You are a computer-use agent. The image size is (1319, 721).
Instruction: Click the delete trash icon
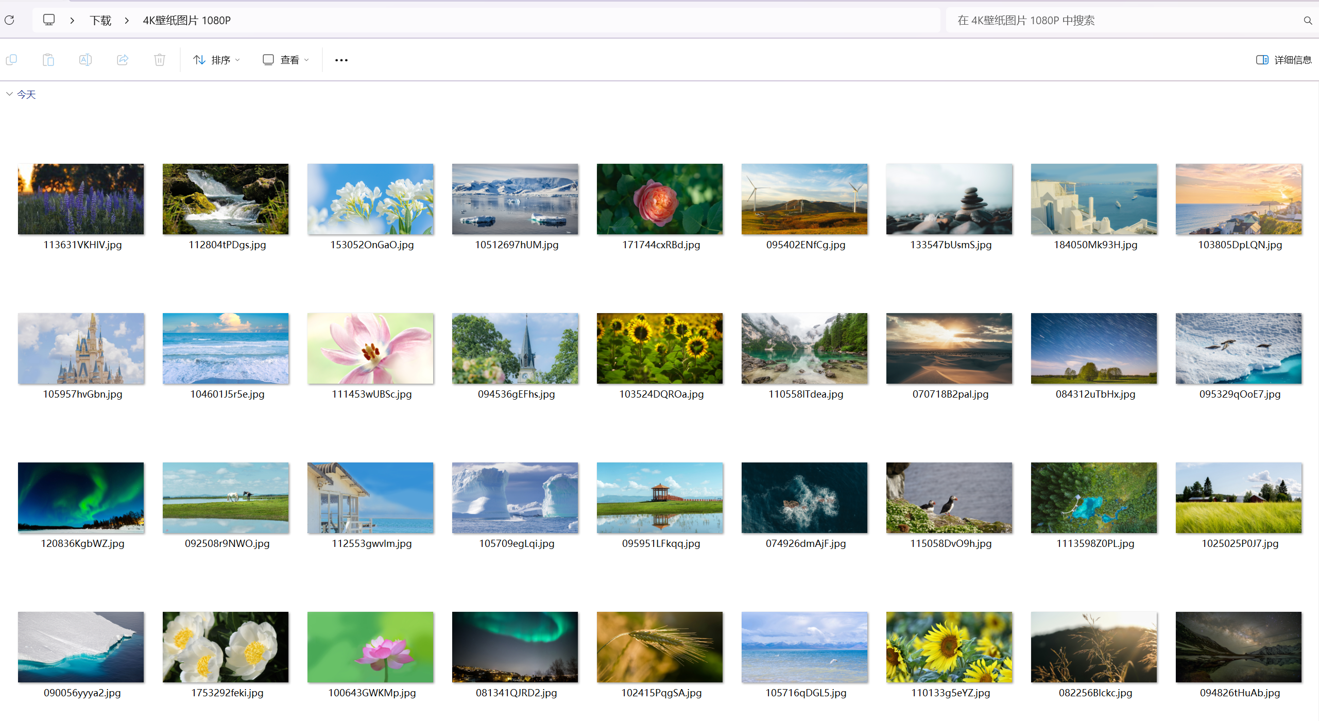(160, 60)
